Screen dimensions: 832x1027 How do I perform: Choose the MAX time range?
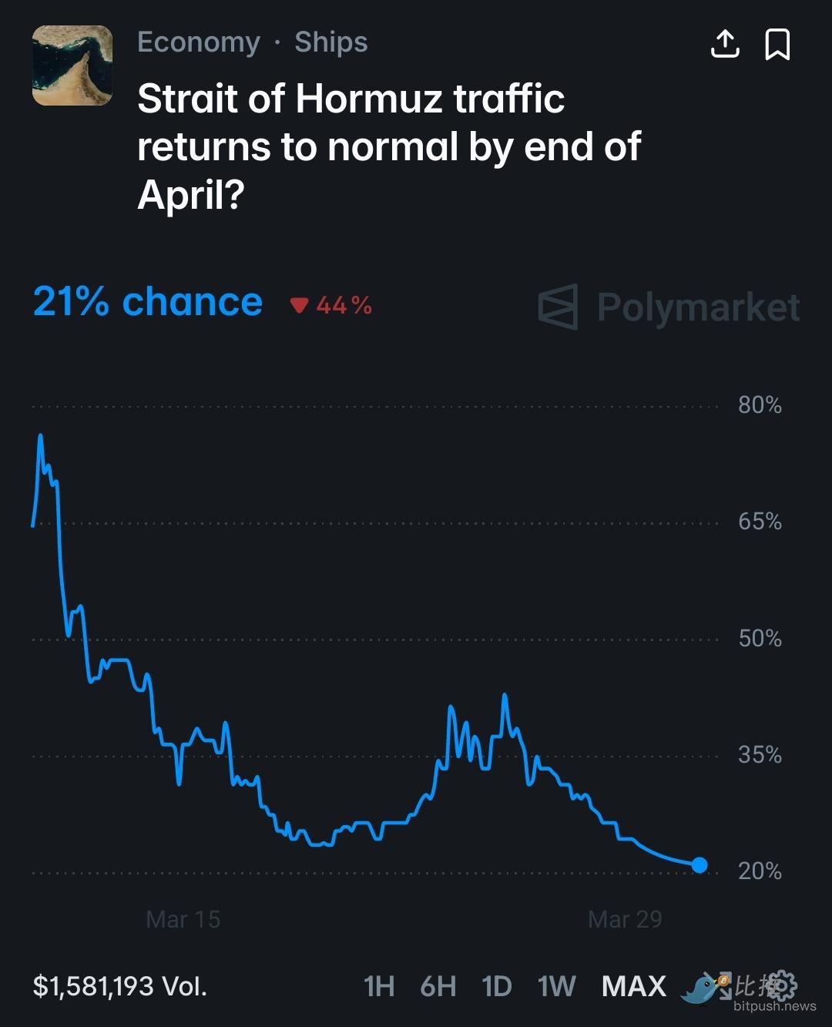tap(633, 986)
